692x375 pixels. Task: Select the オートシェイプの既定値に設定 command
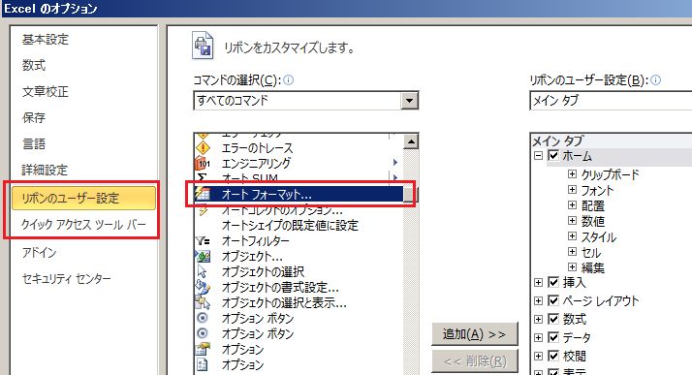(290, 226)
